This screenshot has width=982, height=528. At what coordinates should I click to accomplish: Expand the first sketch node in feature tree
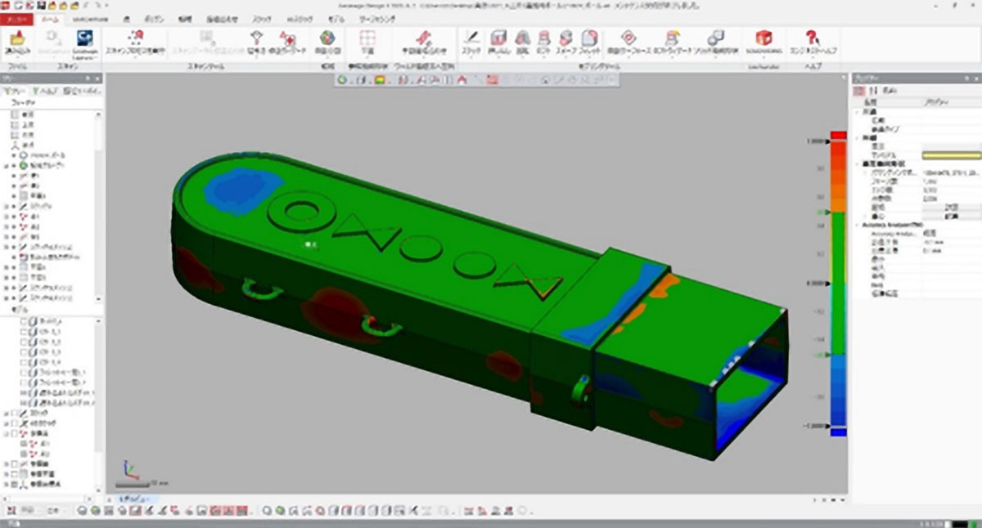pos(6,208)
